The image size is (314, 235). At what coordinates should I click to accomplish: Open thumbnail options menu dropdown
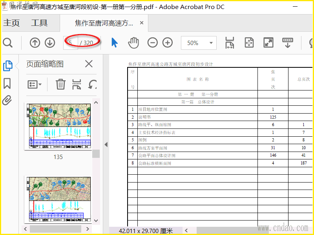pos(35,84)
